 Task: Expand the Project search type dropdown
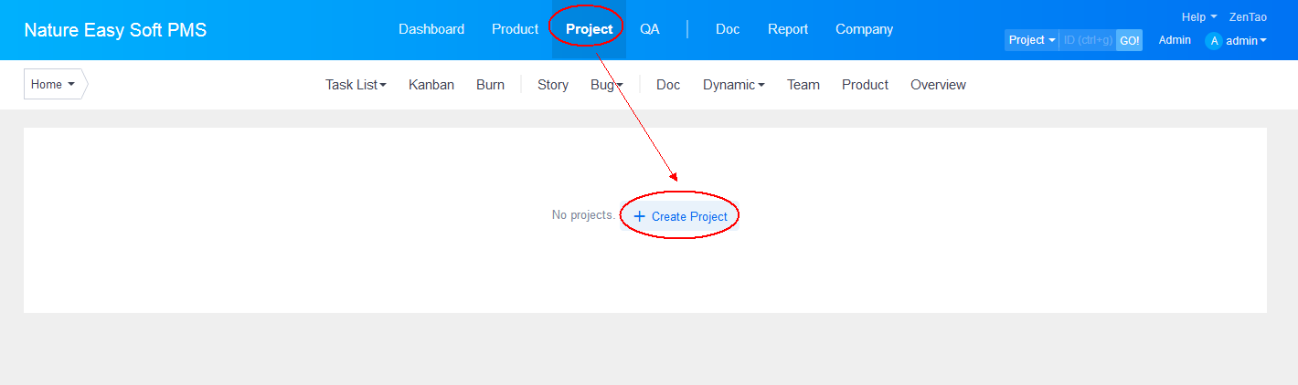click(1031, 40)
